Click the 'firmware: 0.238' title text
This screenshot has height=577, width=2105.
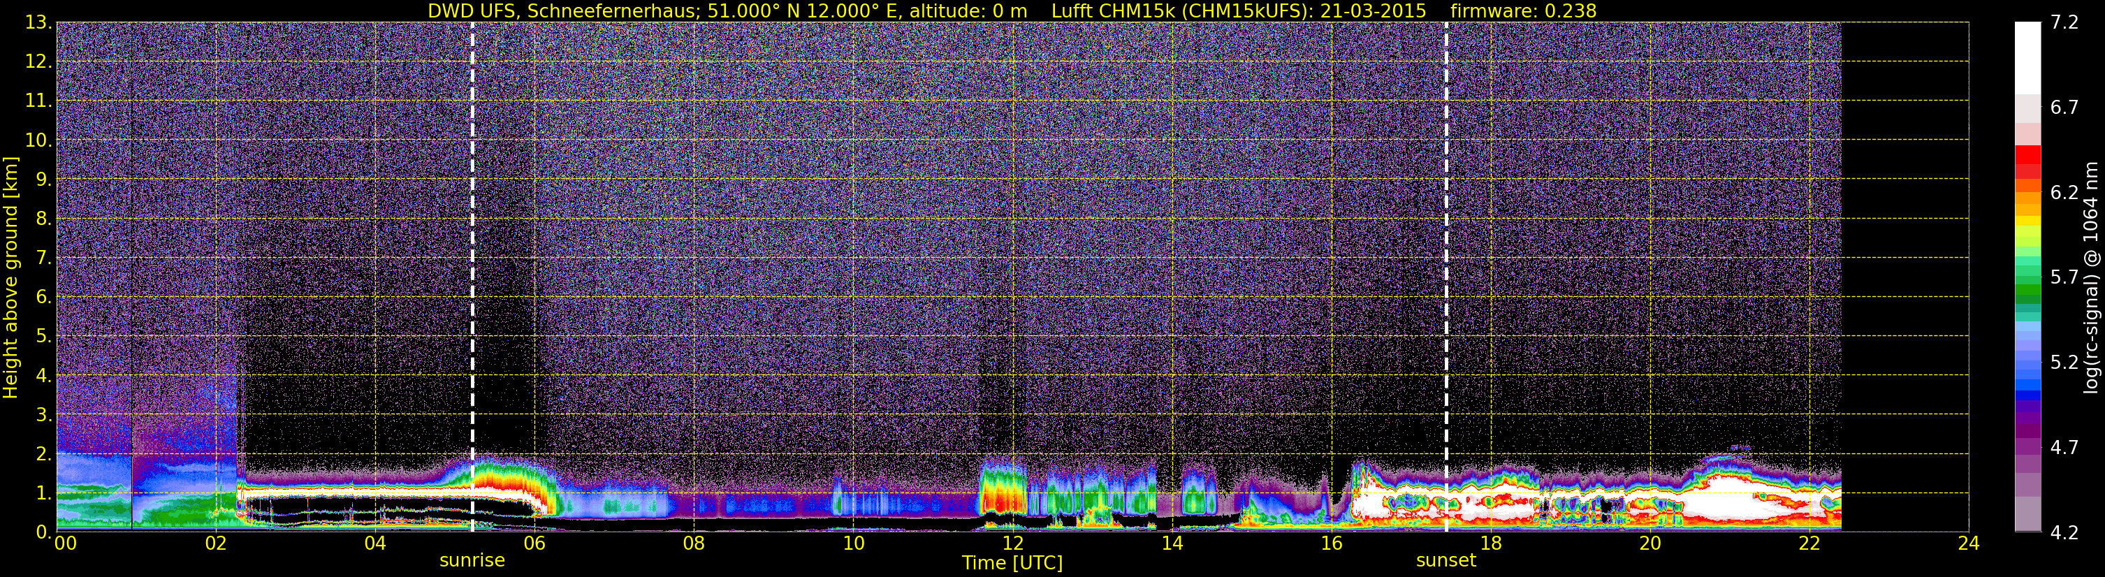1523,10
